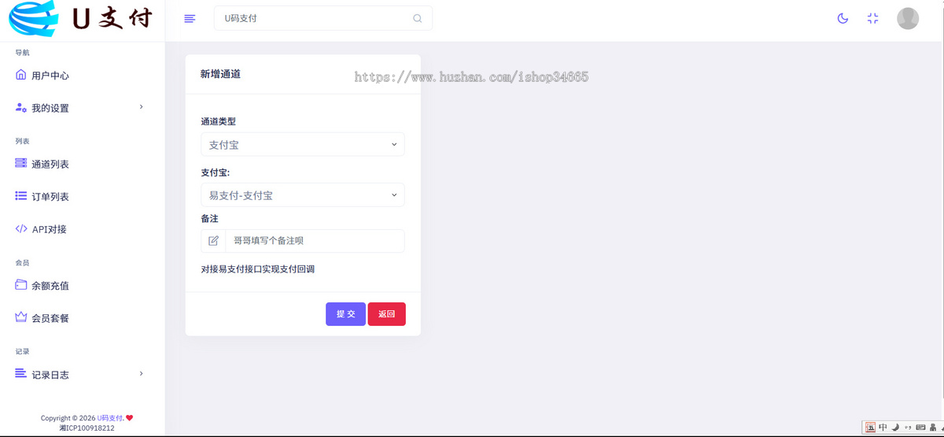Expand the 记录日志 chevron

[141, 373]
